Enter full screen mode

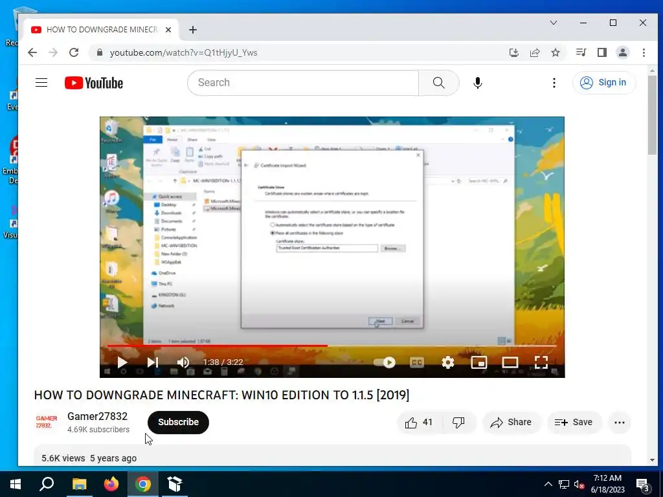(x=541, y=362)
